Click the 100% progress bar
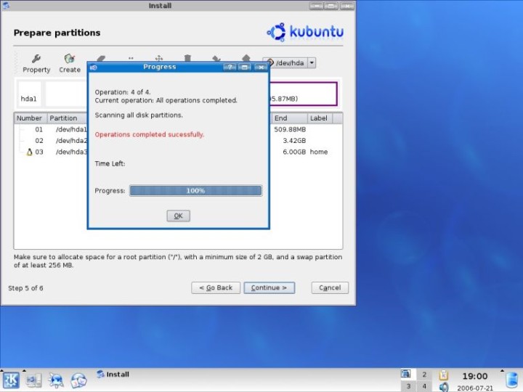This screenshot has height=392, width=523. click(195, 190)
